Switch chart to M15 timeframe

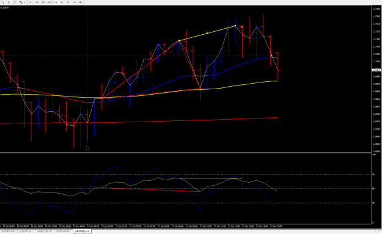coord(43,2)
